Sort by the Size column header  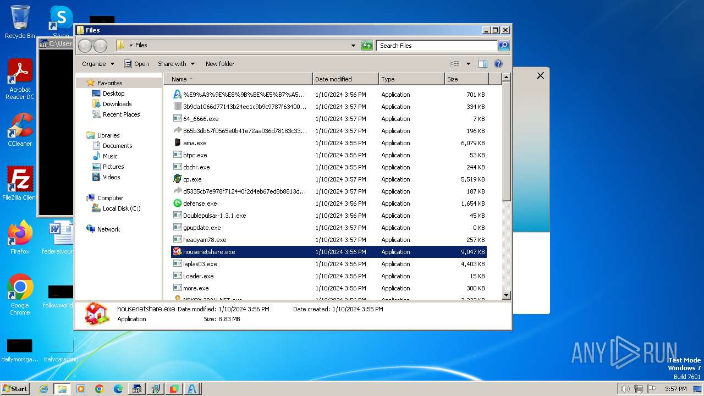[x=466, y=79]
